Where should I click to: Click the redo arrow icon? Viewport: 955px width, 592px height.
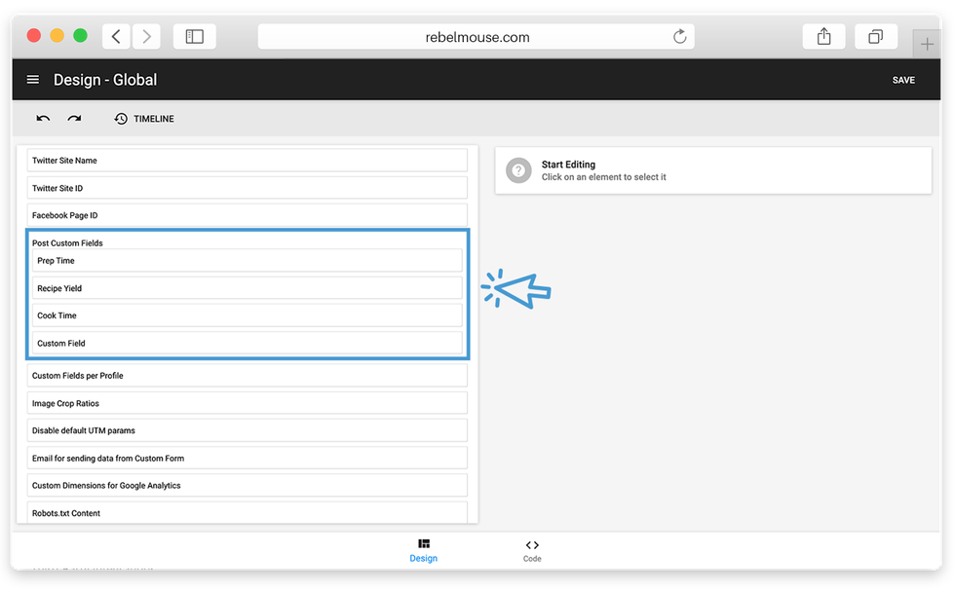tap(74, 119)
